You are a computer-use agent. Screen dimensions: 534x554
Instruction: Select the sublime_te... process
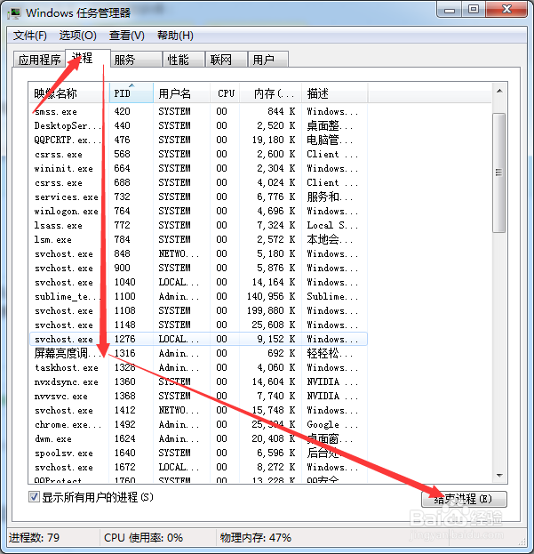(x=198, y=296)
